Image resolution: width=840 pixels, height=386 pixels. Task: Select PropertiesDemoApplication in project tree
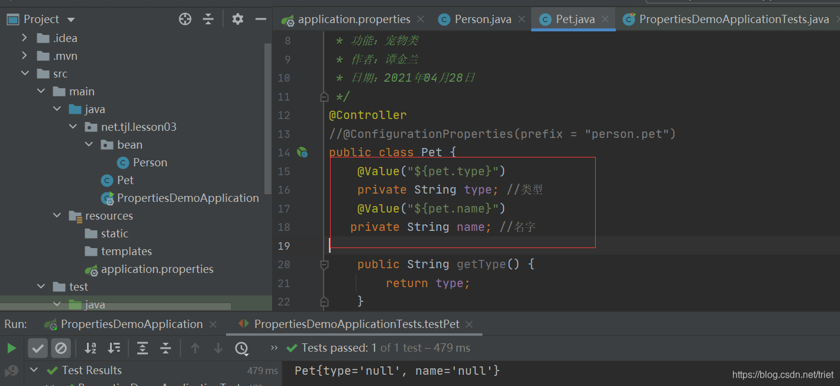point(180,198)
